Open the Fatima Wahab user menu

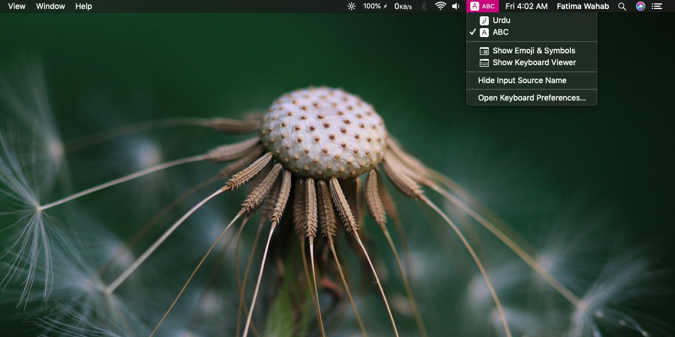[x=583, y=6]
